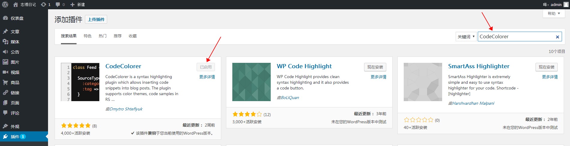Viewport: 570px width, 146px height.
Task: Open the 外观 sidebar menu
Action: pos(24,126)
